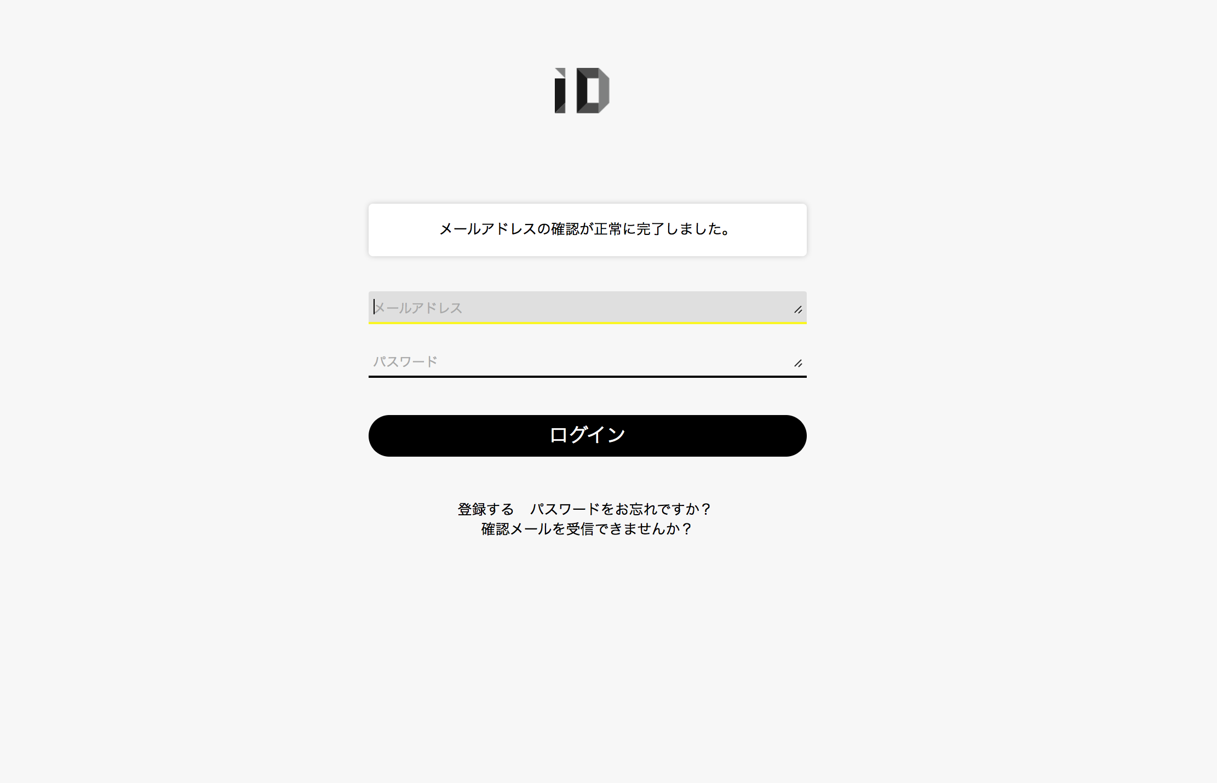Click the right half of the email field
The image size is (1217, 783).
point(697,307)
